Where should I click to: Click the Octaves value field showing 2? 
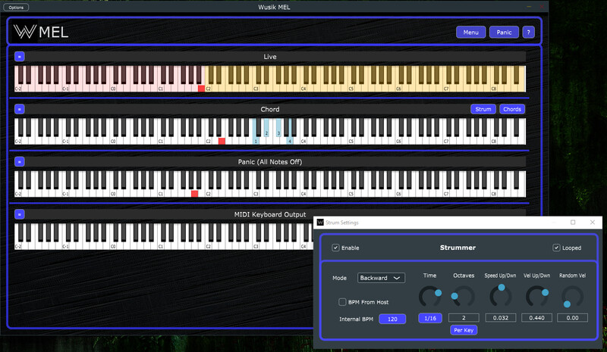(x=464, y=318)
